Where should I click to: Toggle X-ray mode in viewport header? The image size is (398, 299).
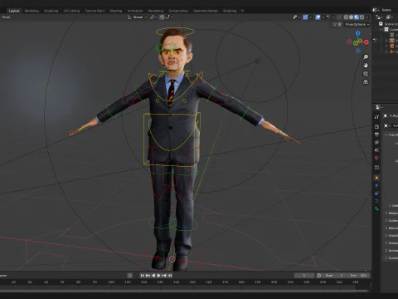(x=339, y=17)
